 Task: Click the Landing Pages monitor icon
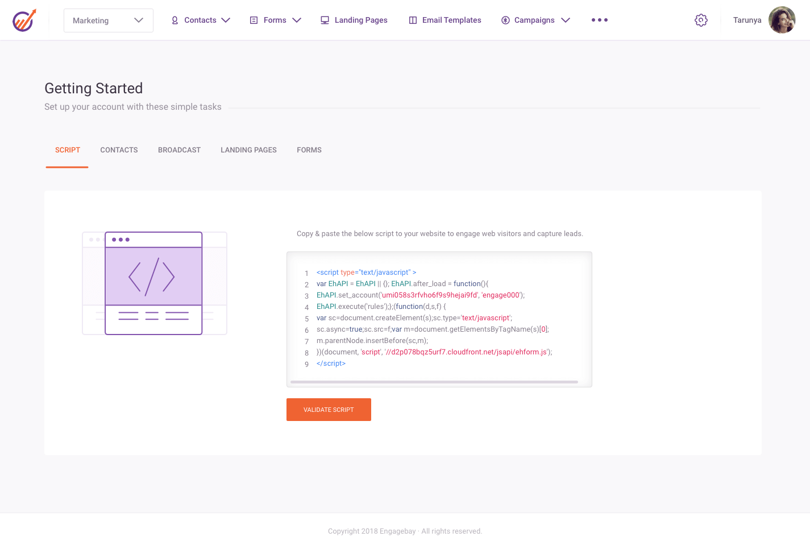pos(325,20)
